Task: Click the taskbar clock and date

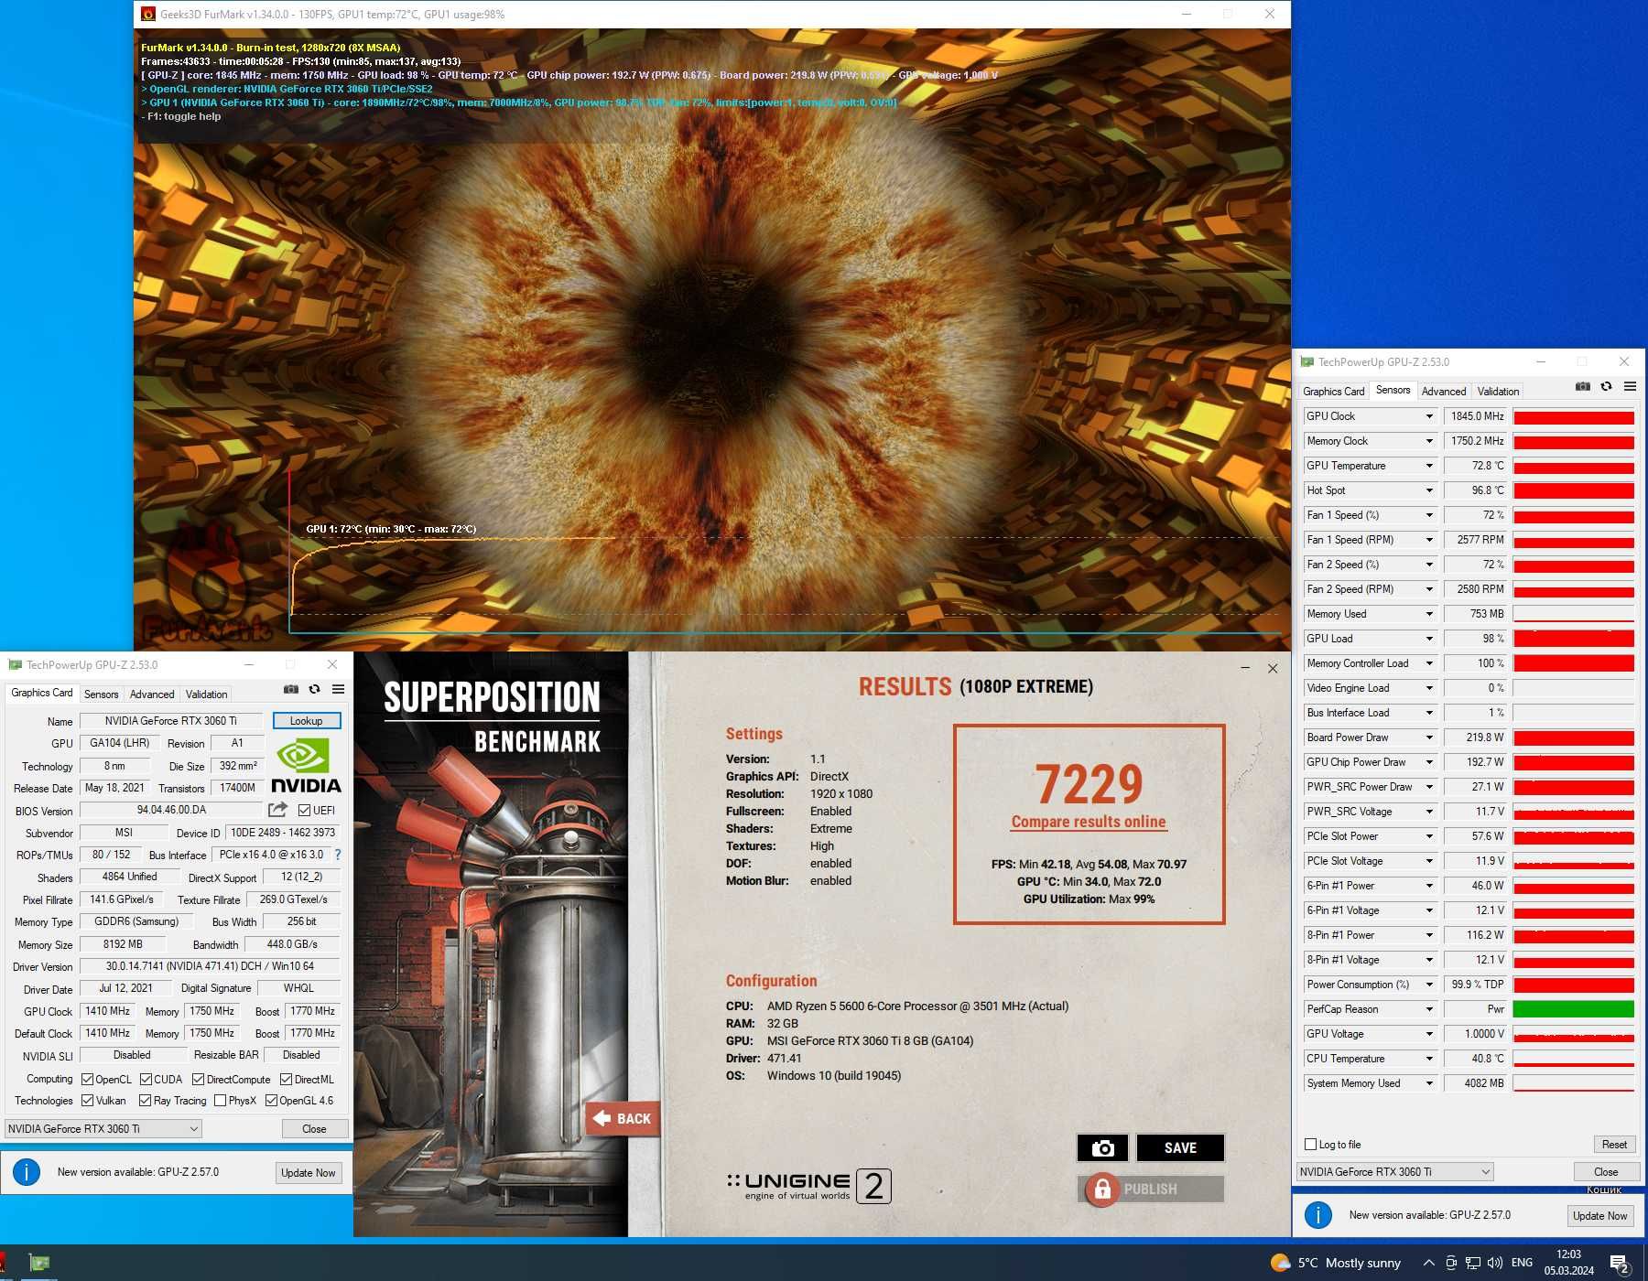Action: pos(1568,1263)
